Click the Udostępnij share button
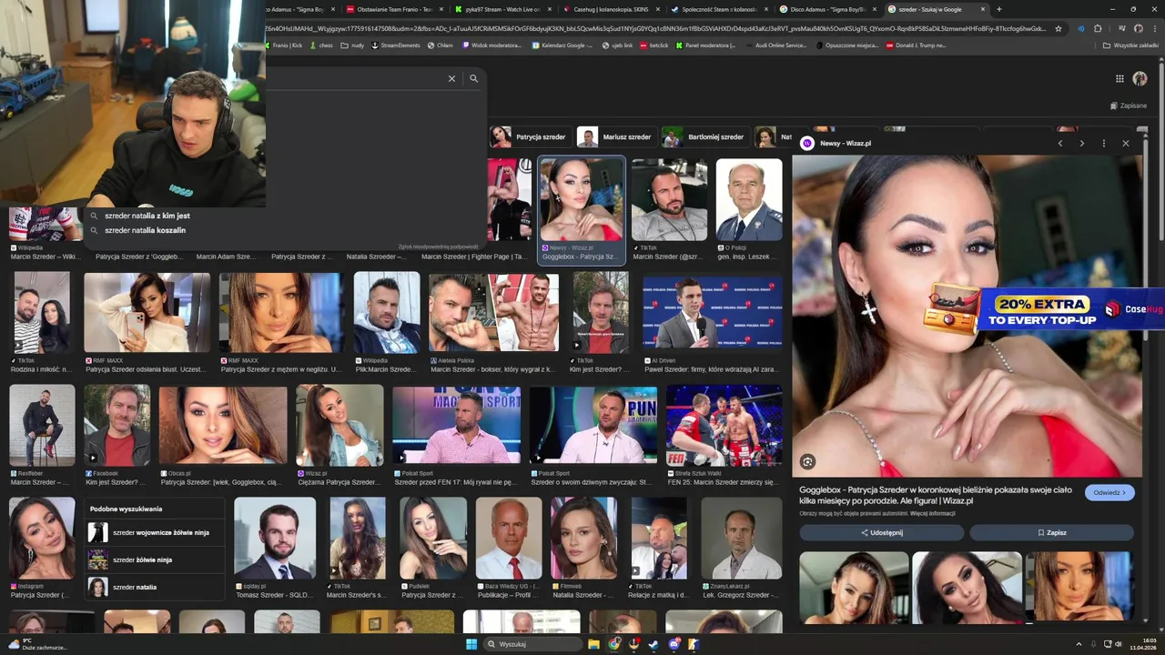The width and height of the screenshot is (1165, 655). pyautogui.click(x=881, y=533)
